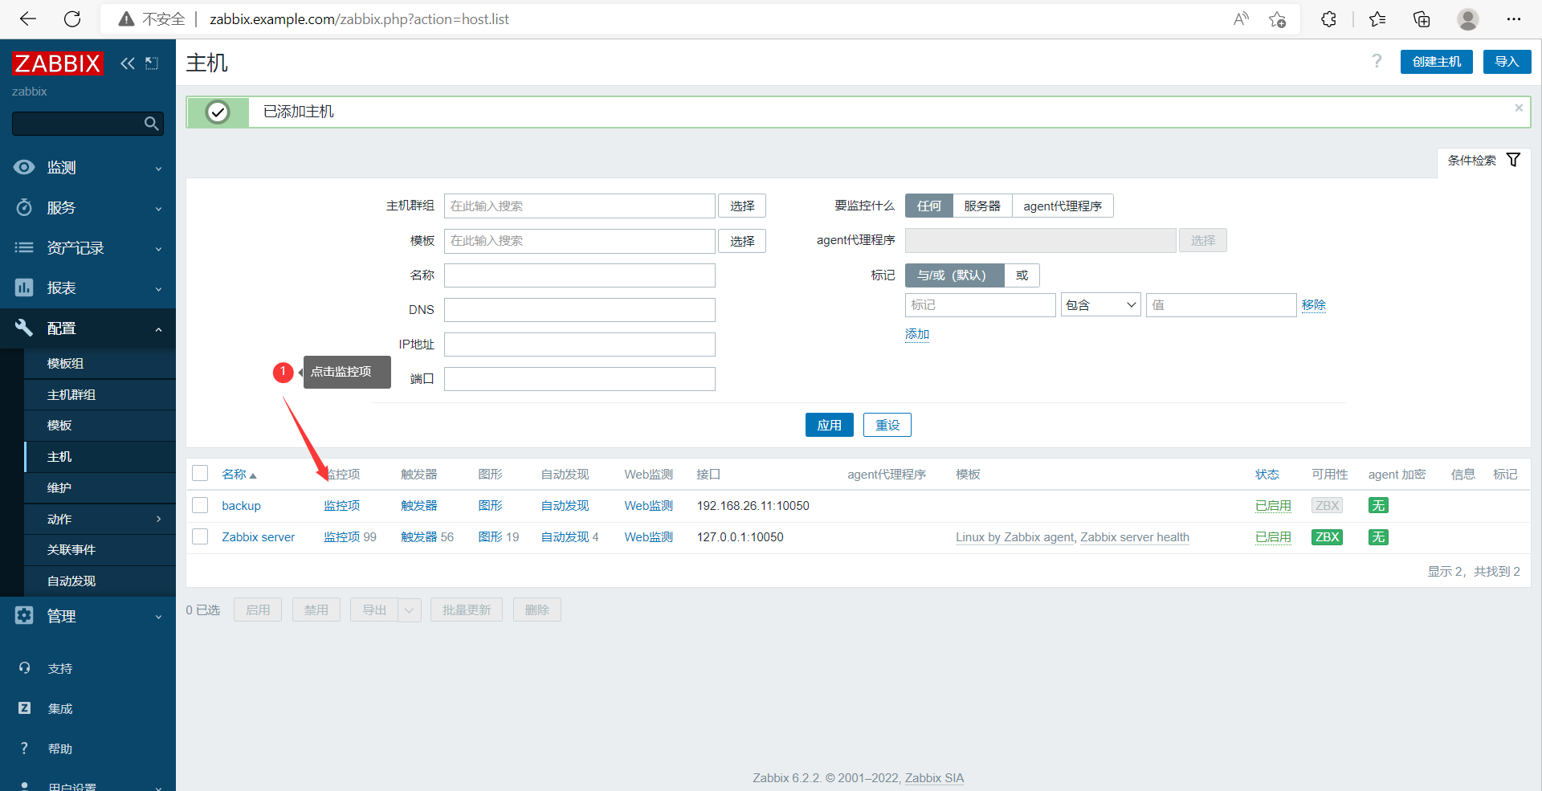Select the Zabbix server host checkbox
This screenshot has height=791, width=1542.
tap(200, 536)
